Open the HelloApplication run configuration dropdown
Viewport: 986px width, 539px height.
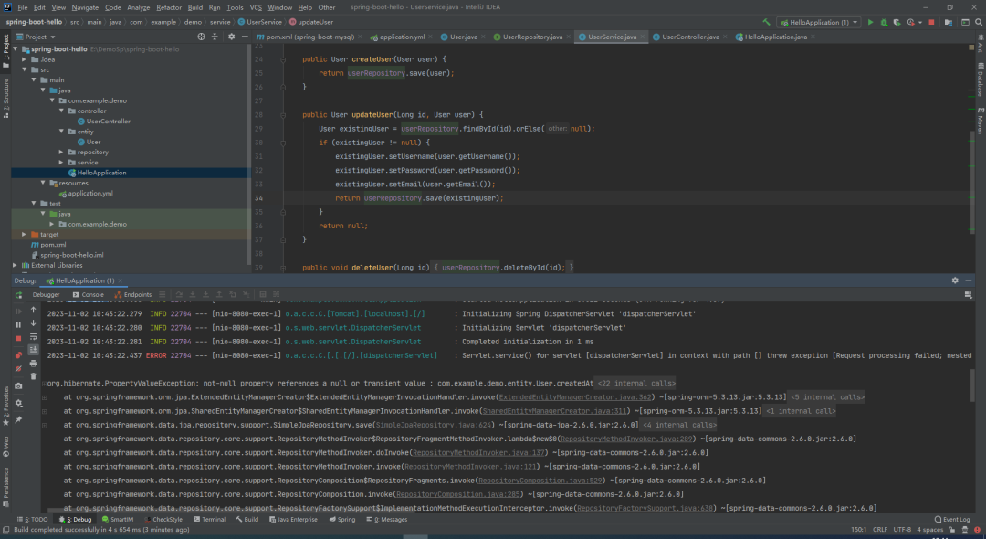[x=818, y=22]
